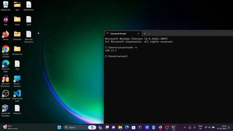Open Microsoft Edge from the taskbar
233x131 pixels.
tap(127, 127)
